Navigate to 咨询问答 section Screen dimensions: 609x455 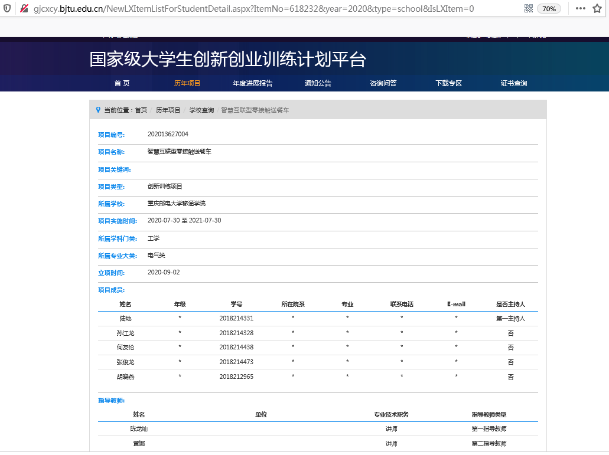383,83
